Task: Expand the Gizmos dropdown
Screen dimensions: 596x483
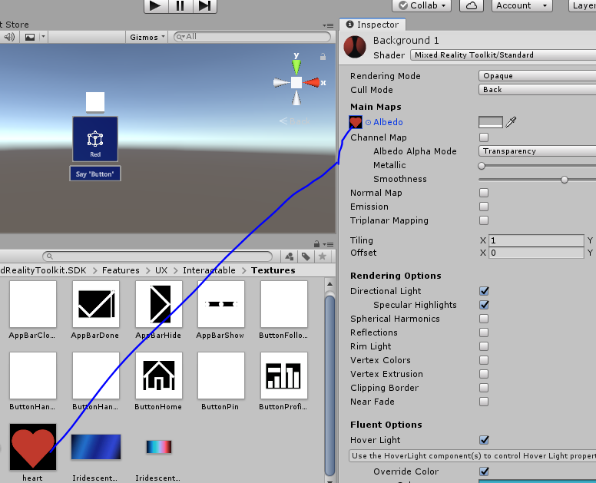Action: [x=147, y=37]
